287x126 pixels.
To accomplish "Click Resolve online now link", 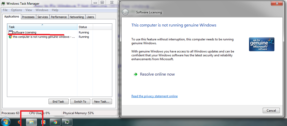I will [x=157, y=74].
